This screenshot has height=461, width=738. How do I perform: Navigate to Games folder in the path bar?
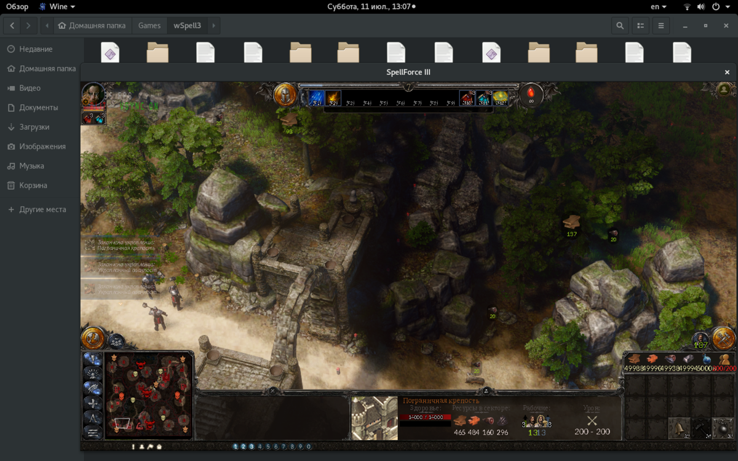(x=149, y=25)
